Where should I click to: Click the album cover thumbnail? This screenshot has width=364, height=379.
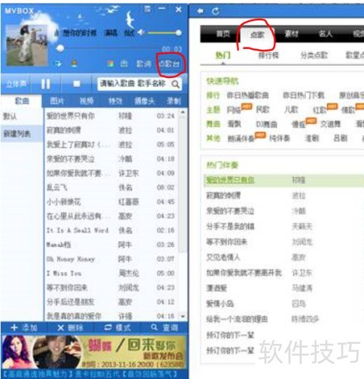coord(27,45)
